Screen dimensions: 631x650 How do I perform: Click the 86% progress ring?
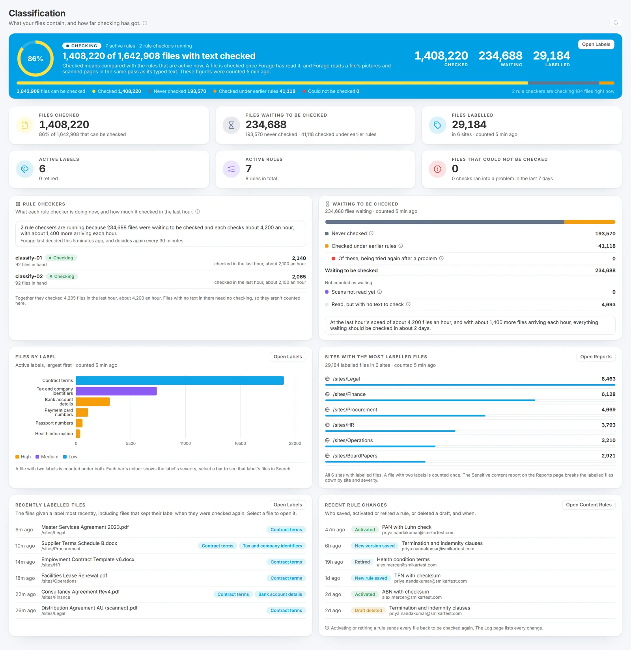tap(35, 59)
